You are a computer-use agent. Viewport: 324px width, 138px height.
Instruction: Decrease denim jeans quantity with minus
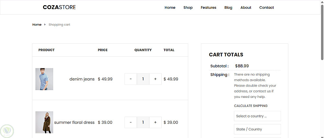[131, 79]
